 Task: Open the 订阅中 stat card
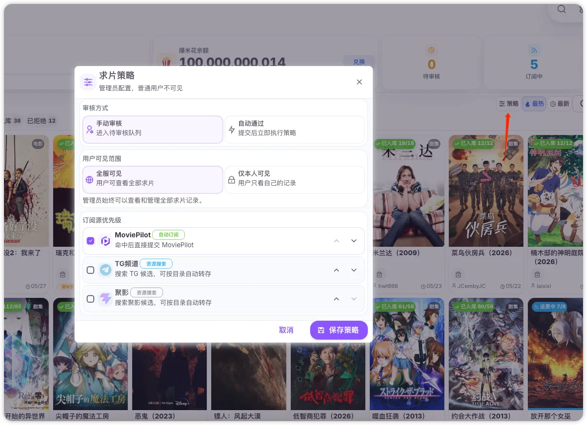(x=534, y=62)
